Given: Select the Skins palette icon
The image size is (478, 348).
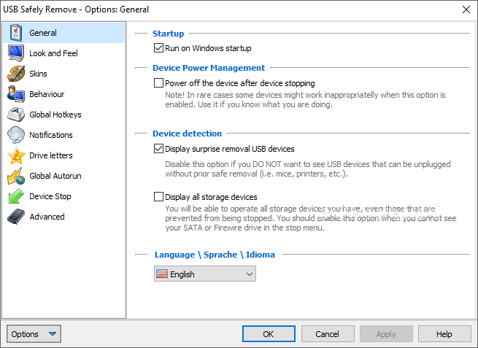Looking at the screenshot, I should click(16, 74).
